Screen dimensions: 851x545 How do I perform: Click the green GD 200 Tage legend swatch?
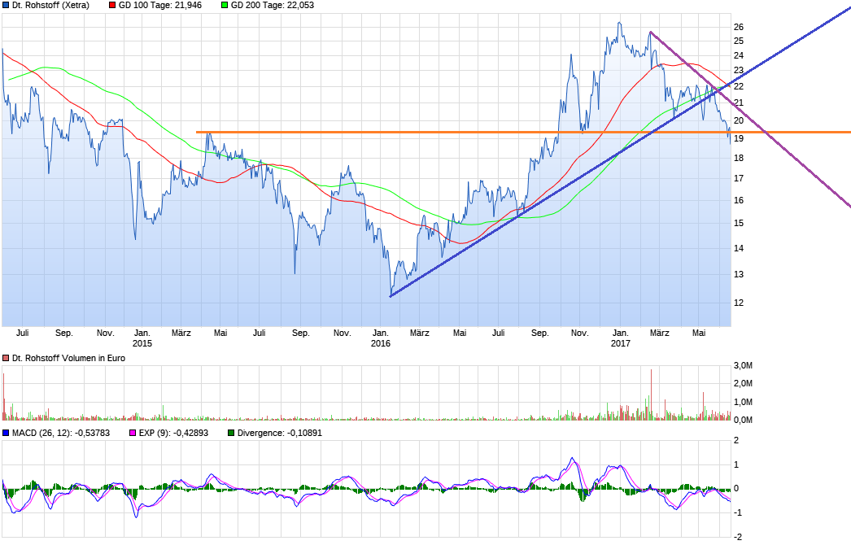[225, 5]
